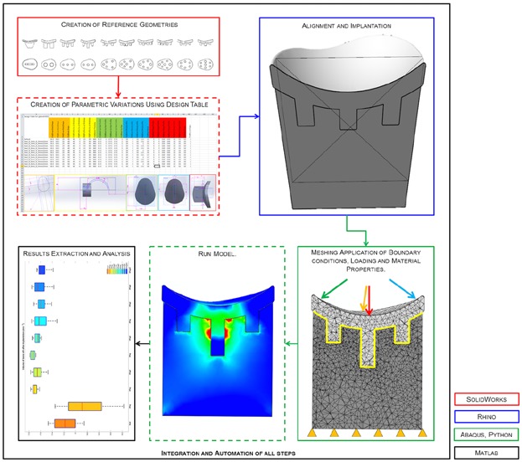522x462 pixels.
Task: Click the "Integration and Automation of all steps" caption
Action: pos(228,453)
